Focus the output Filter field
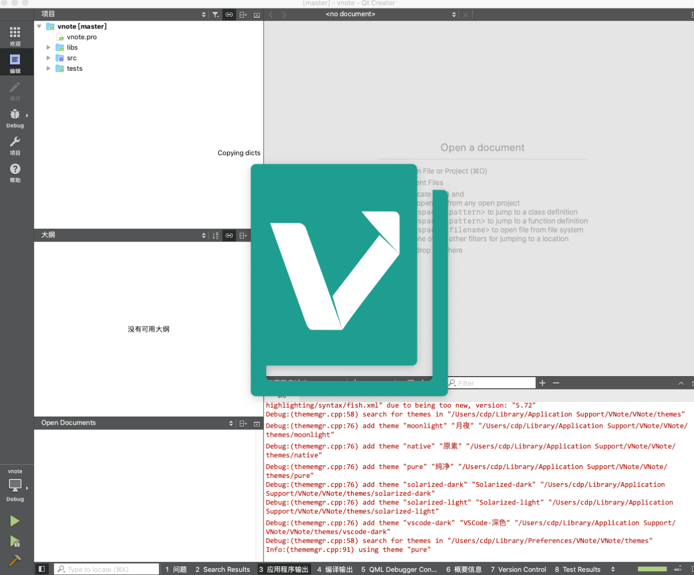The width and height of the screenshot is (694, 575). tap(492, 383)
